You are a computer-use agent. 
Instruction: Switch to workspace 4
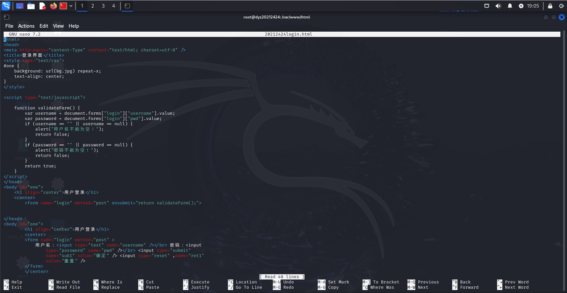113,6
